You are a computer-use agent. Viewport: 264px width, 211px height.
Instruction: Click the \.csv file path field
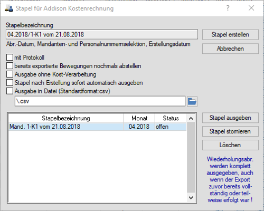click(100, 101)
